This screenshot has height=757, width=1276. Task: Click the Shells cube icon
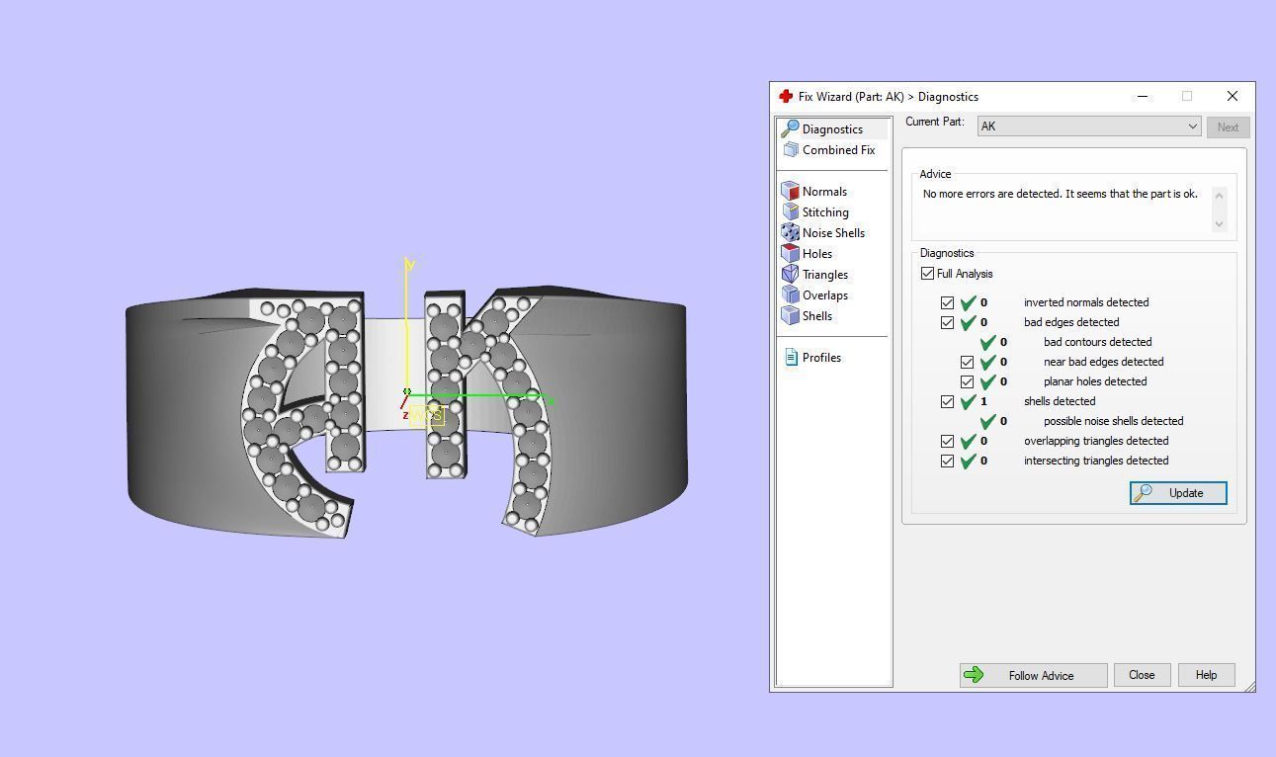pyautogui.click(x=790, y=316)
